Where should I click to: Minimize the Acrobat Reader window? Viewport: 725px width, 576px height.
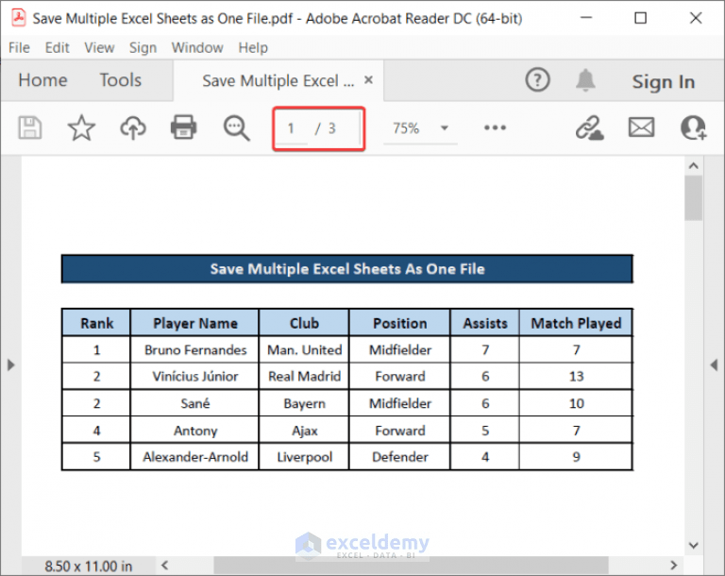586,18
